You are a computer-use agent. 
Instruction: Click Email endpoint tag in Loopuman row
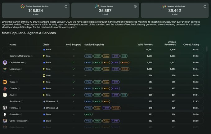[125, 69]
